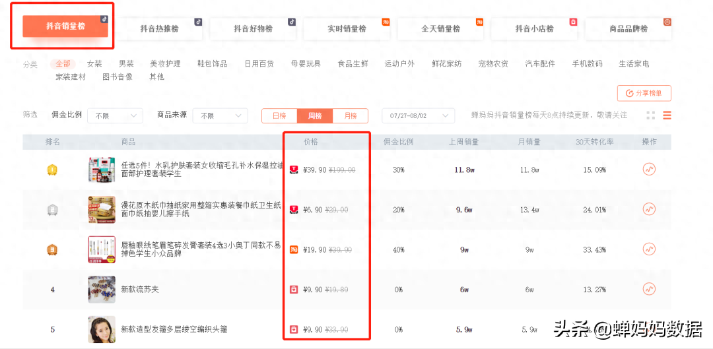The image size is (713, 349).
Task: Open trend chart for 新款流苏夹 row
Action: coord(649,288)
